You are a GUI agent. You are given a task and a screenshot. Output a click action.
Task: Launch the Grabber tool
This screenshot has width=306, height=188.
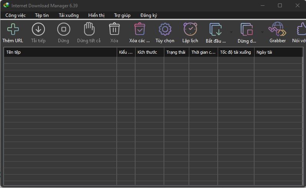click(x=277, y=29)
